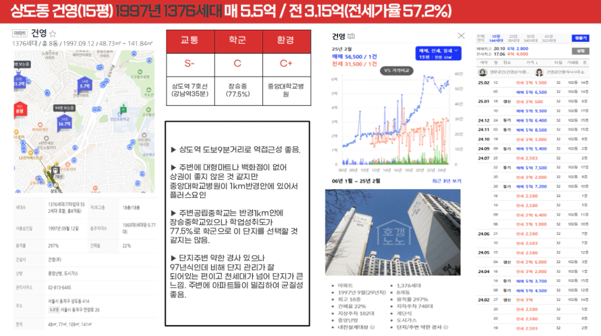601x336 pixels.
Task: Click the 수도산 park icon on the map
Action: pos(149,90)
